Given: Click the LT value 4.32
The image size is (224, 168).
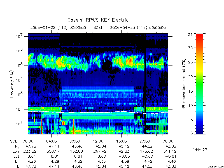Looking at the screenshot, I should (x=78, y=162).
